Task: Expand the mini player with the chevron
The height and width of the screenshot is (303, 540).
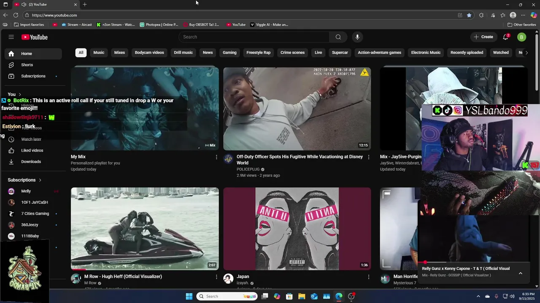Action: [520, 273]
